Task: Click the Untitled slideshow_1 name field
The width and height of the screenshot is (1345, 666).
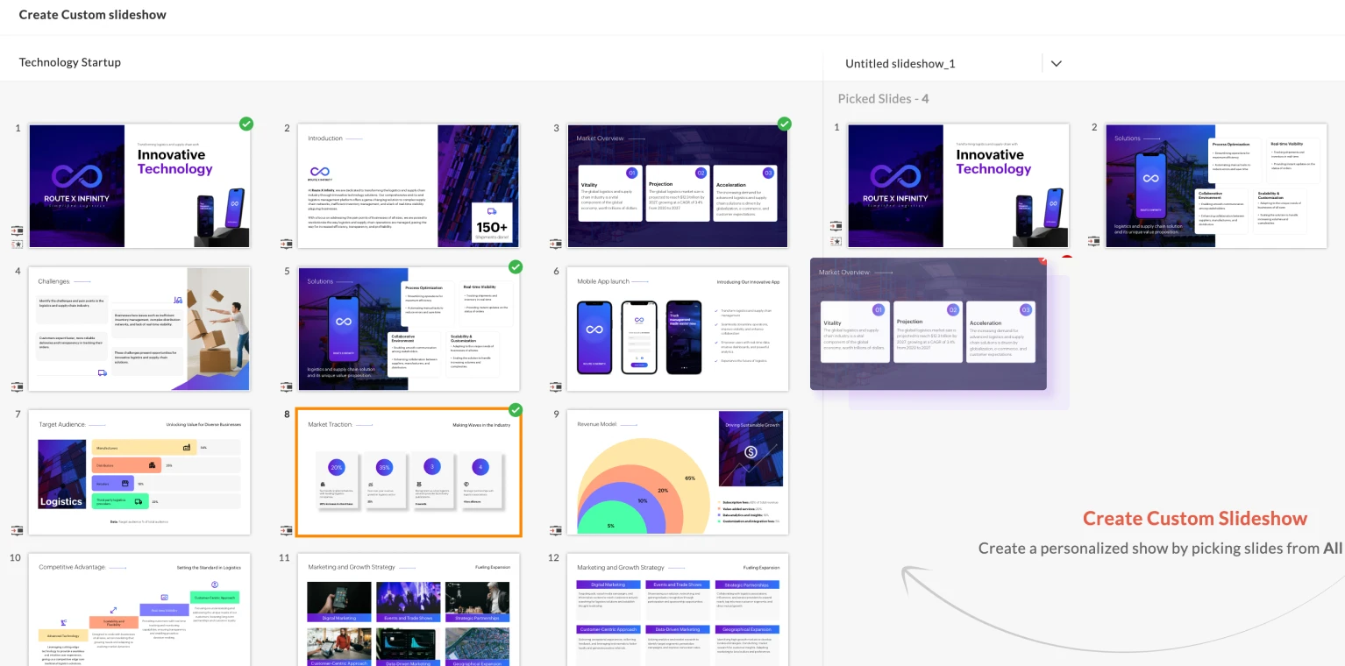Action: tap(929, 63)
